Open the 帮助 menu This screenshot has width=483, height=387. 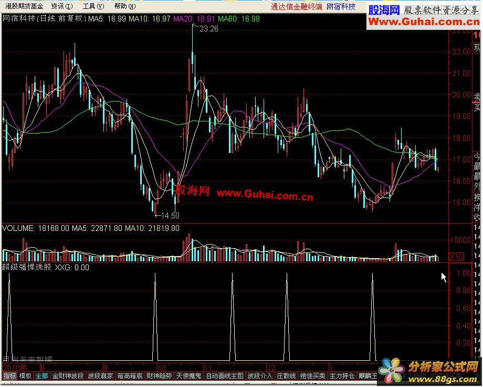point(125,6)
